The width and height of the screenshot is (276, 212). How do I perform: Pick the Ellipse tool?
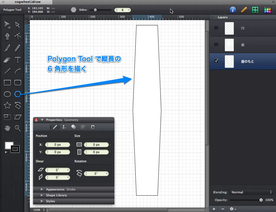(x=7, y=94)
